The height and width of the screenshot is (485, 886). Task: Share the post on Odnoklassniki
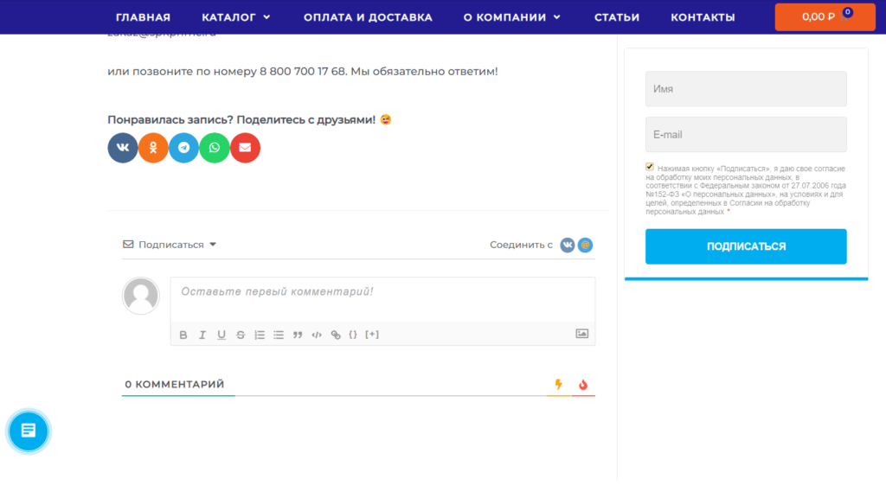[x=153, y=148]
